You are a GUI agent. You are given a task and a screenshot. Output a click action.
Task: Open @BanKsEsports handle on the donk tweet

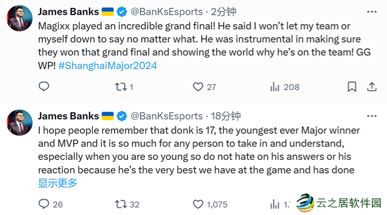(x=167, y=116)
